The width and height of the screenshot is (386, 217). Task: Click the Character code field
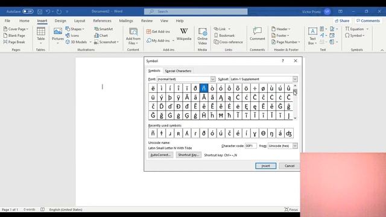(251, 146)
